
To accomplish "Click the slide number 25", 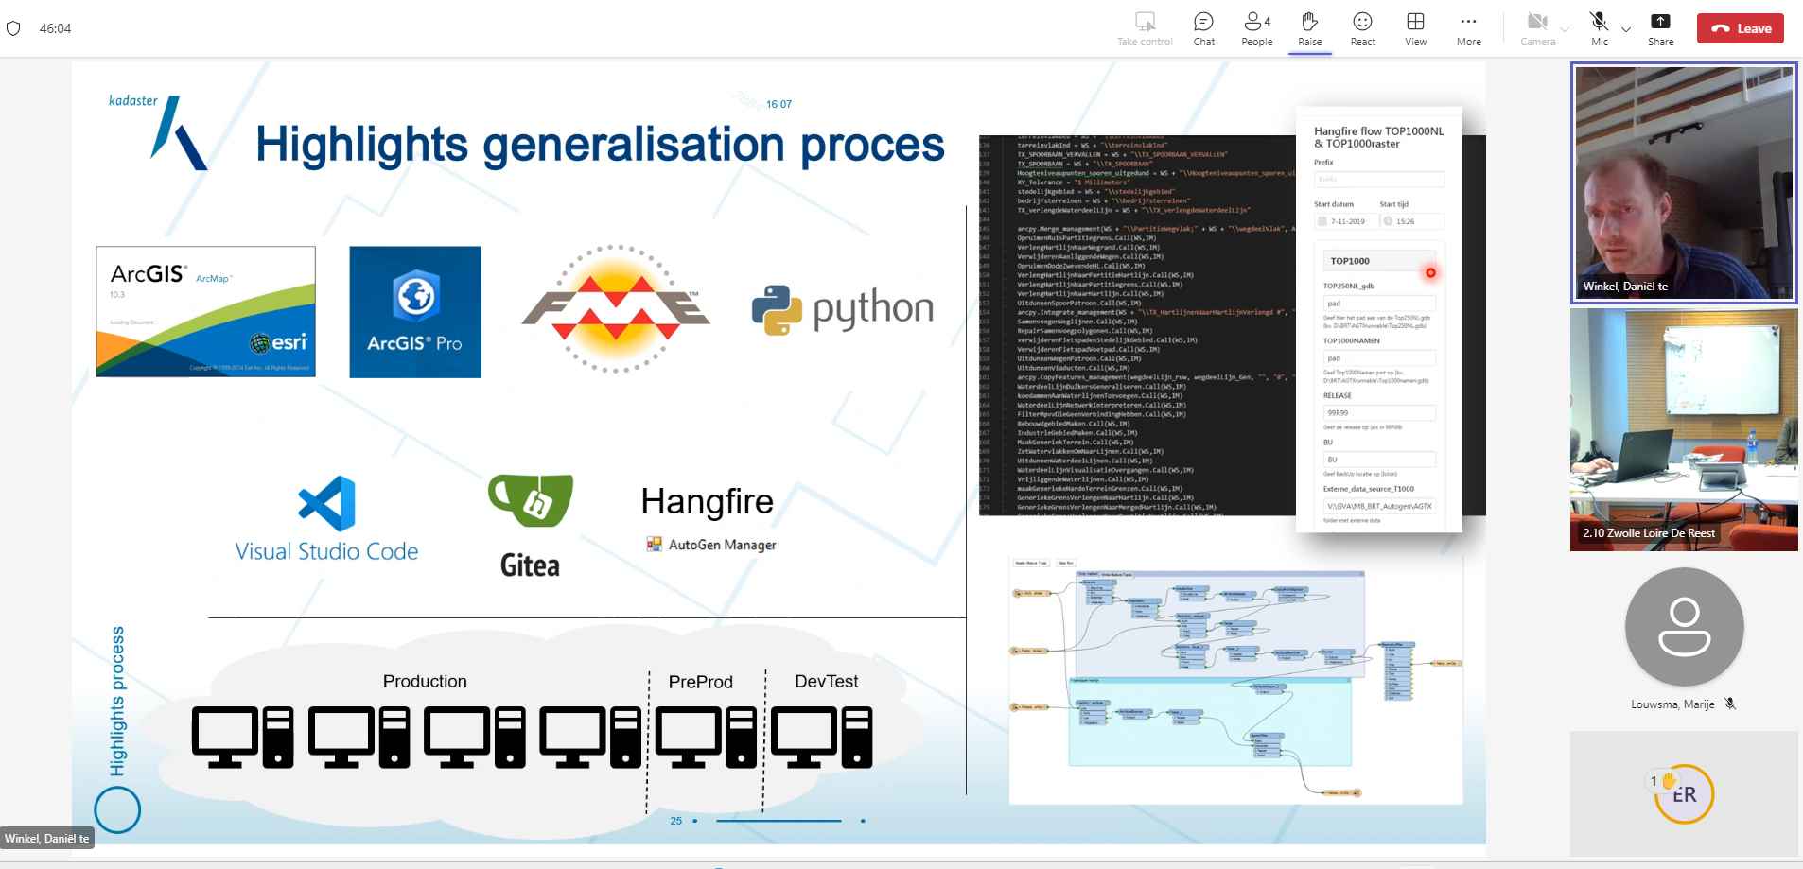I will (675, 821).
